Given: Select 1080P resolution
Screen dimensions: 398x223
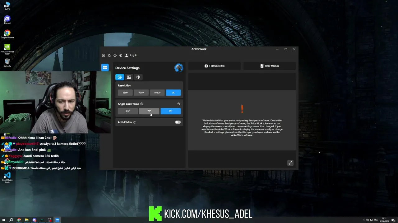Looking at the screenshot, I should tap(157, 93).
